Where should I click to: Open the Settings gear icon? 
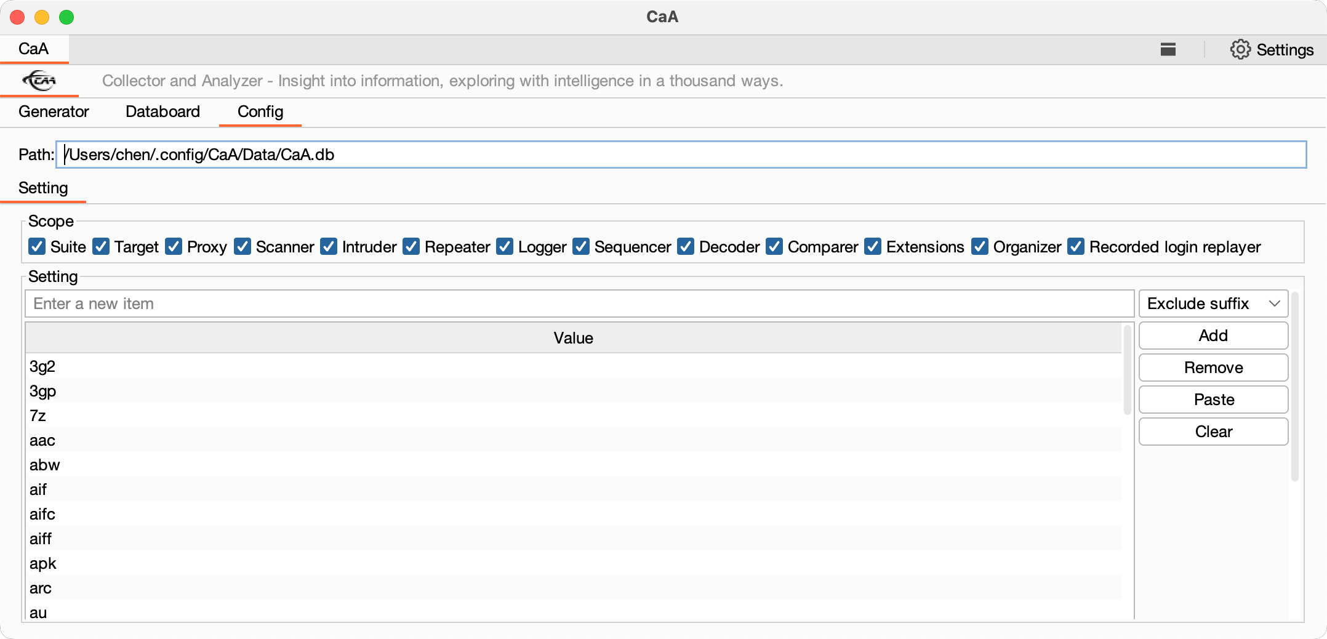[1240, 49]
